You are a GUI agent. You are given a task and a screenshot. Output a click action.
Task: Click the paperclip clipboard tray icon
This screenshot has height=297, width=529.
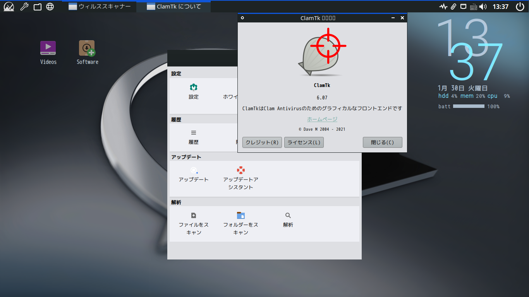(453, 7)
